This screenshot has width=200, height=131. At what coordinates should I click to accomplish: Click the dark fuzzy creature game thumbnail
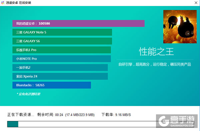(x=180, y=27)
